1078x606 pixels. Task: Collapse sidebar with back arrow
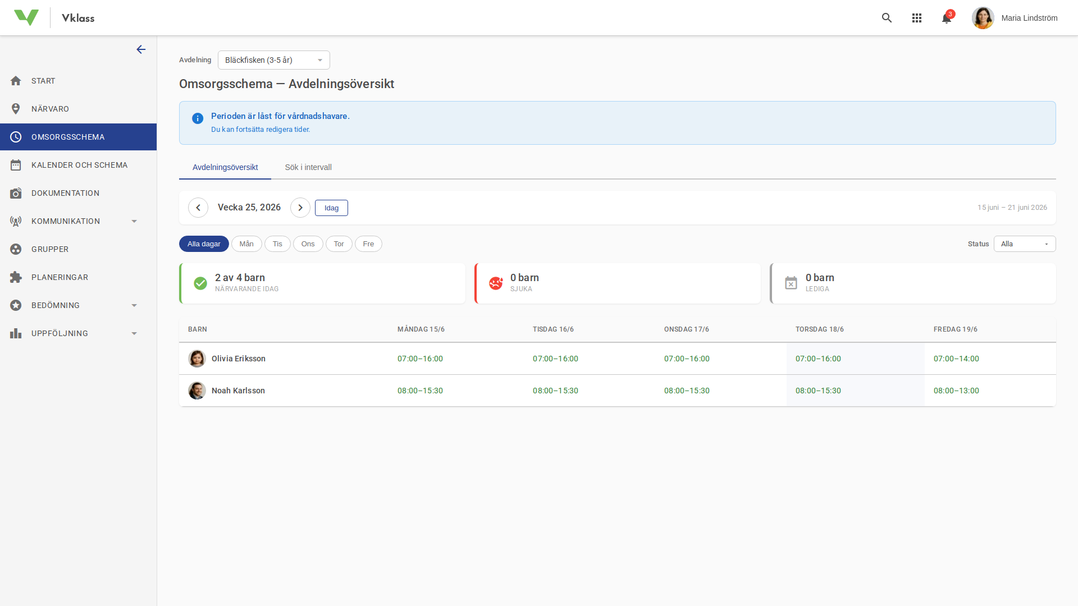141,49
